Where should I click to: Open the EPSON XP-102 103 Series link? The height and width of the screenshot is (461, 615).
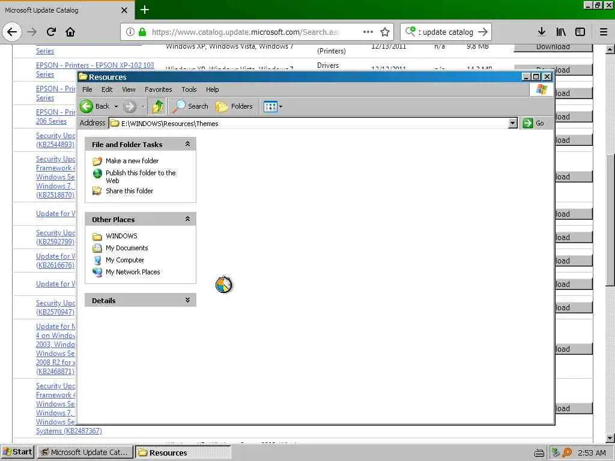pos(95,70)
